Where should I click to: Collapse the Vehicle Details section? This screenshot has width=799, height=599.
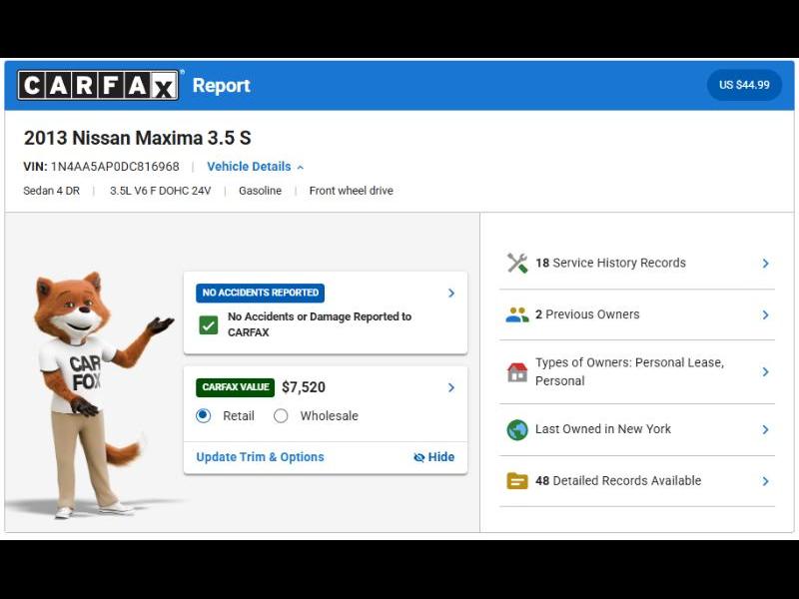[x=256, y=167]
